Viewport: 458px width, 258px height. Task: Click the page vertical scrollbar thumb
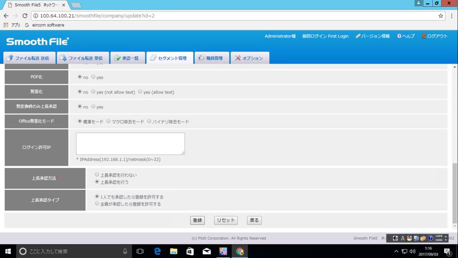coord(454,193)
